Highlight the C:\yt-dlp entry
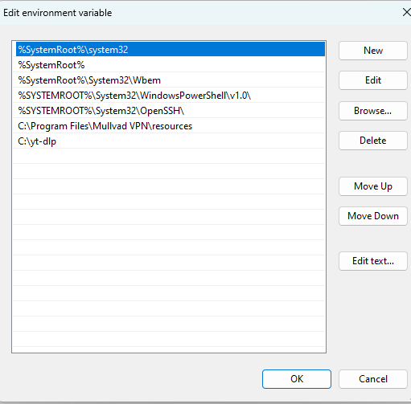The height and width of the screenshot is (404, 411). coord(171,141)
